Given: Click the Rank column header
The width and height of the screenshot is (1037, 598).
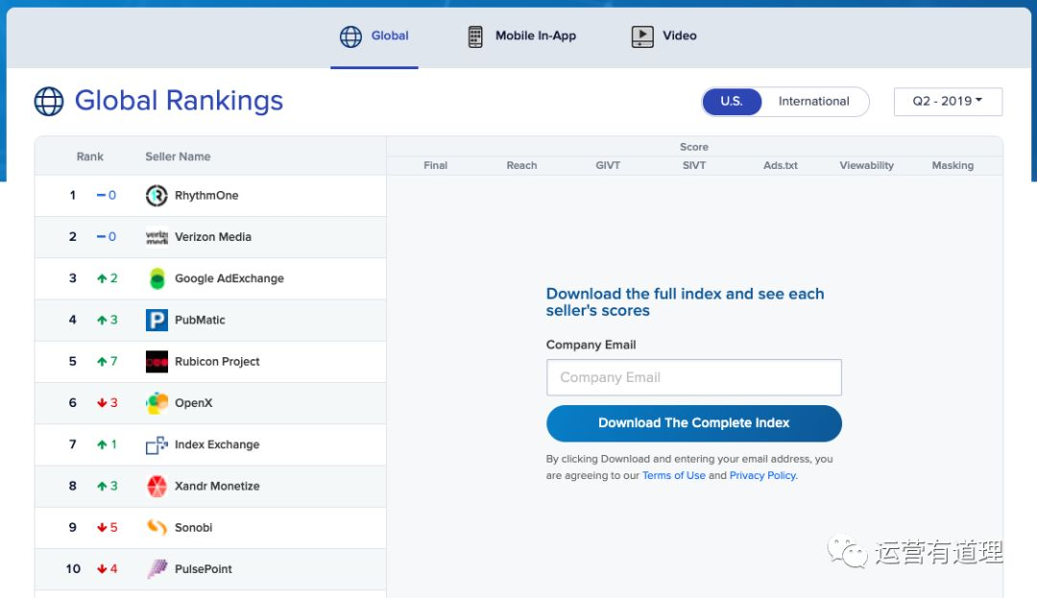Looking at the screenshot, I should pos(90,156).
